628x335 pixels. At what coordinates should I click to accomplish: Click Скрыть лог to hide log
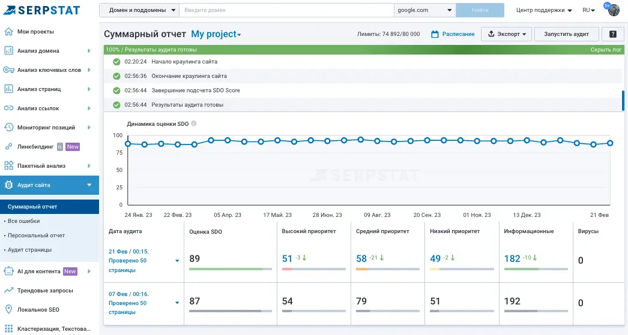pos(605,50)
